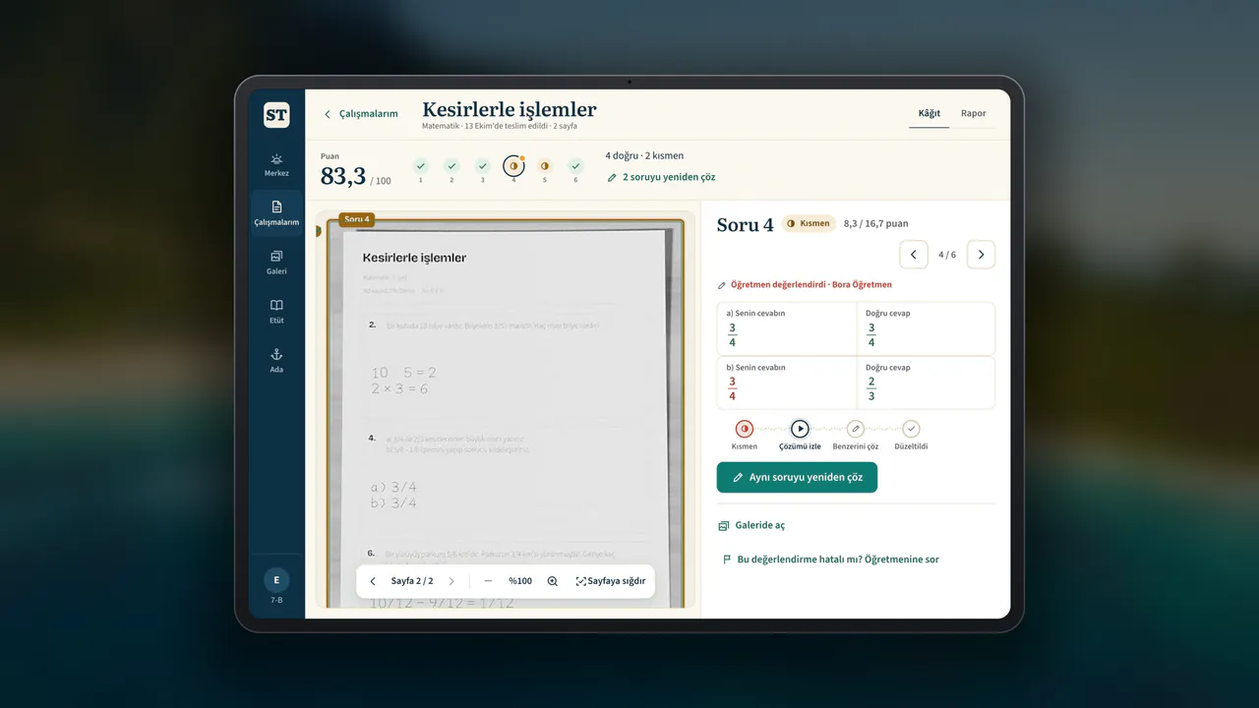Jump to question 3 in the score strip
1259x708 pixels.
pyautogui.click(x=483, y=170)
